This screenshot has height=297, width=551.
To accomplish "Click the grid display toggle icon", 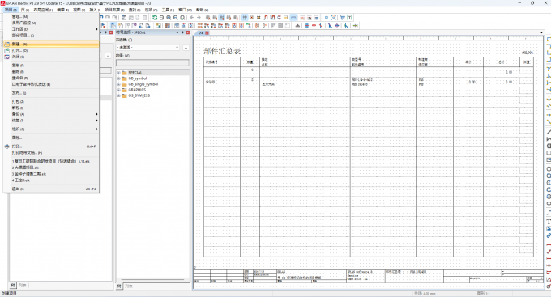I will pyautogui.click(x=245, y=17).
